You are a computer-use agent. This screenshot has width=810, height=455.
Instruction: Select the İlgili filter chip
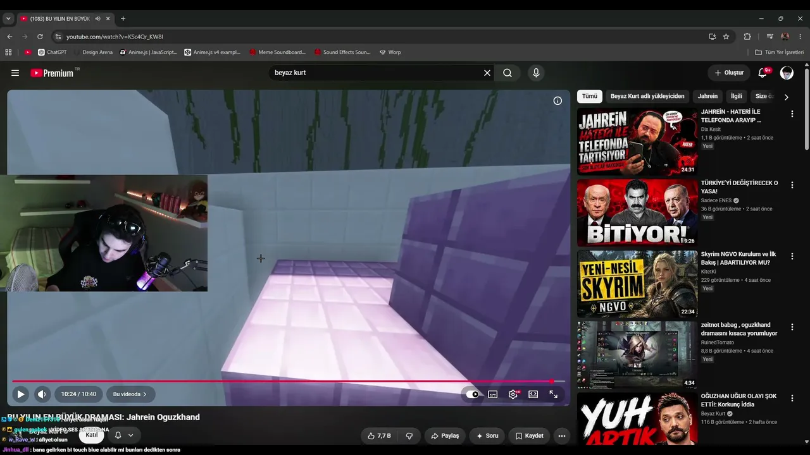737,97
